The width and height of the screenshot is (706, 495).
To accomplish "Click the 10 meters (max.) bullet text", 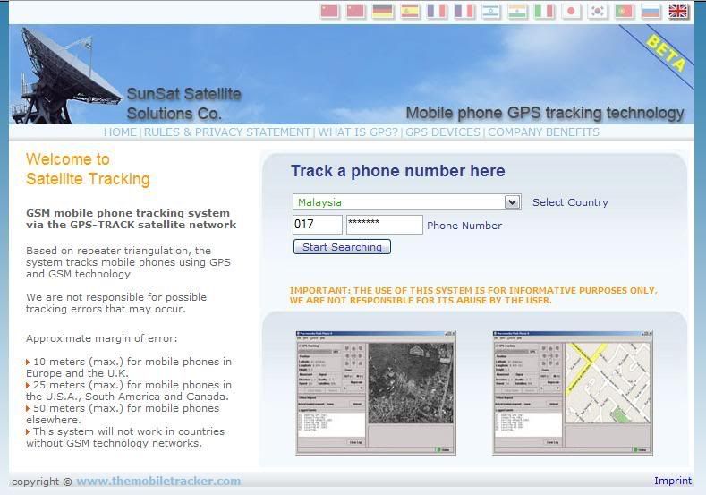I will pyautogui.click(x=129, y=367).
